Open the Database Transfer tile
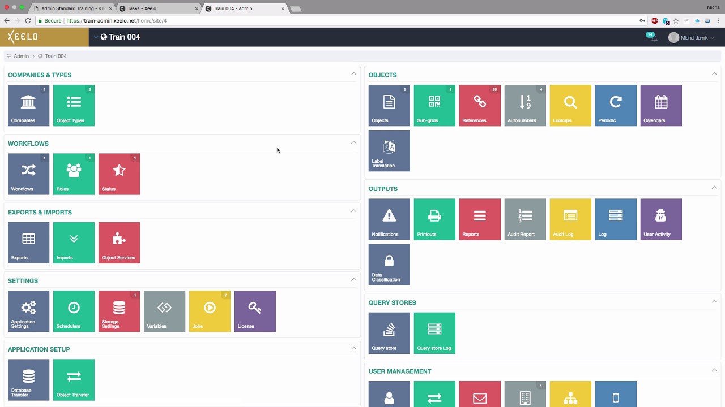Viewport: 725px width, 407px height. 28,380
